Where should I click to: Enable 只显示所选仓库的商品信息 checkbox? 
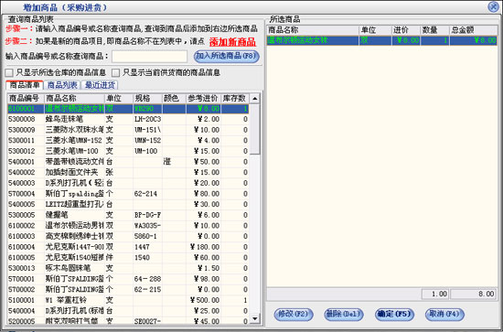click(9, 73)
